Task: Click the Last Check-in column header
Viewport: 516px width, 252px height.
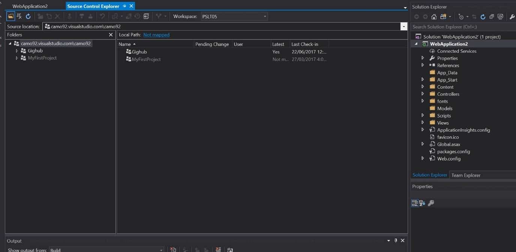Action: tap(309, 44)
